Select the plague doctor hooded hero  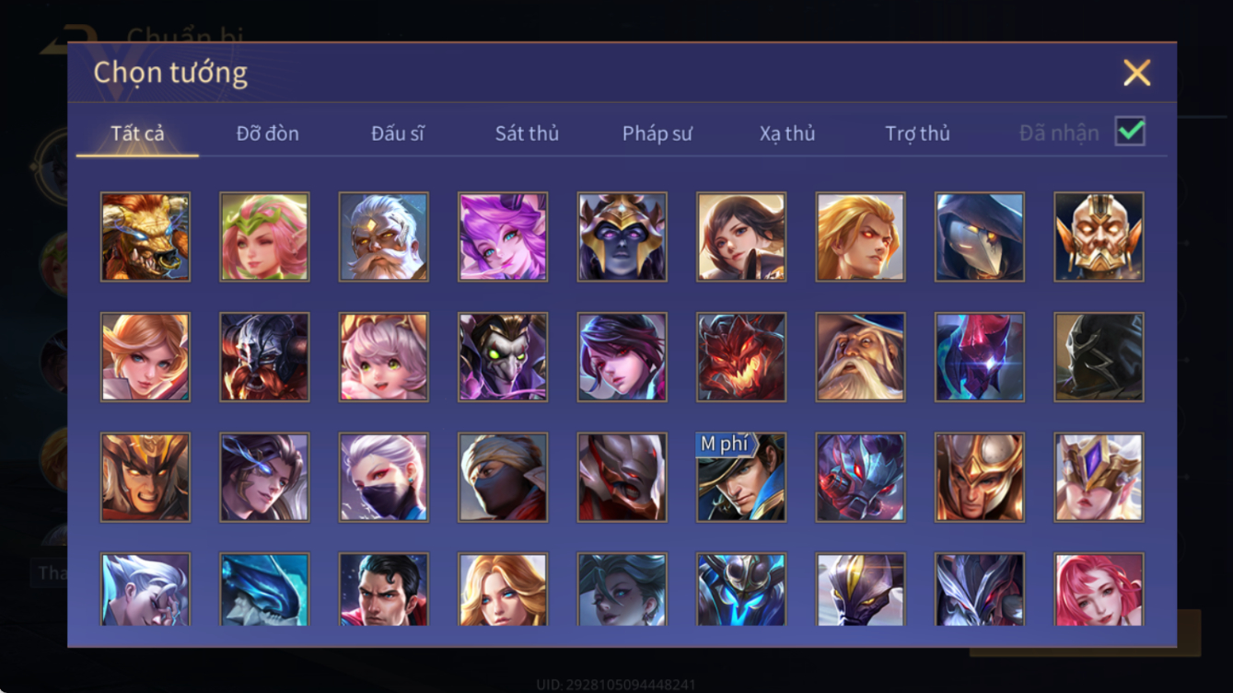pos(980,237)
